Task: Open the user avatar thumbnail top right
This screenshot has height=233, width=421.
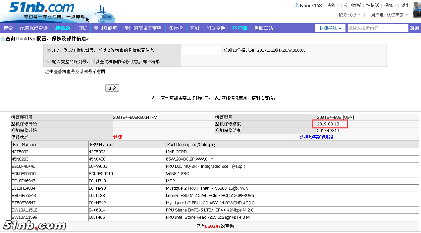Action: (417, 9)
